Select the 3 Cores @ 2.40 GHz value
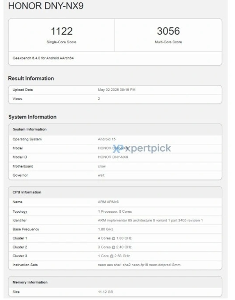The height and width of the screenshot is (300, 235). coord(115,247)
